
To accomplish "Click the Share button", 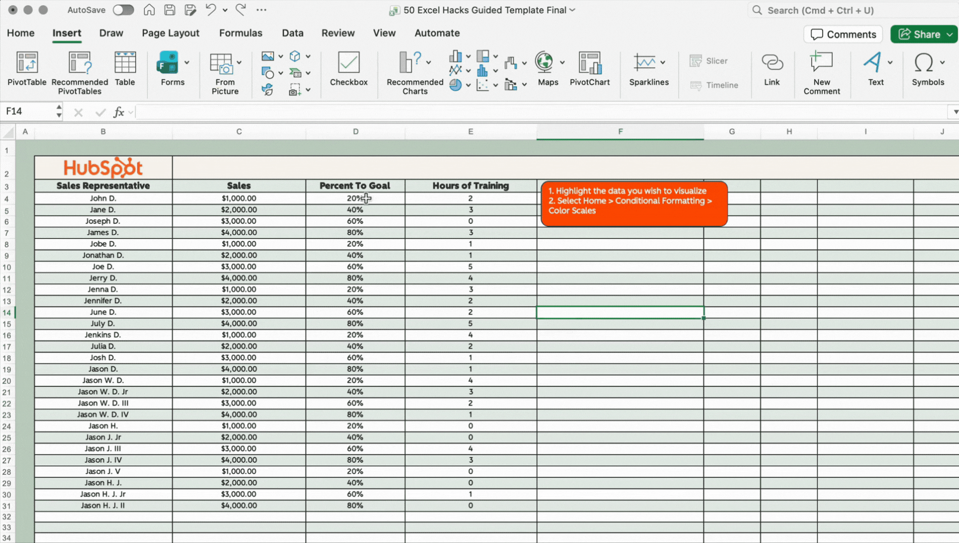I will 924,34.
